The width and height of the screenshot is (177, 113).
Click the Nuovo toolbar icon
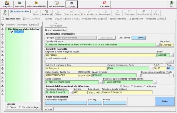[x=36, y=13]
